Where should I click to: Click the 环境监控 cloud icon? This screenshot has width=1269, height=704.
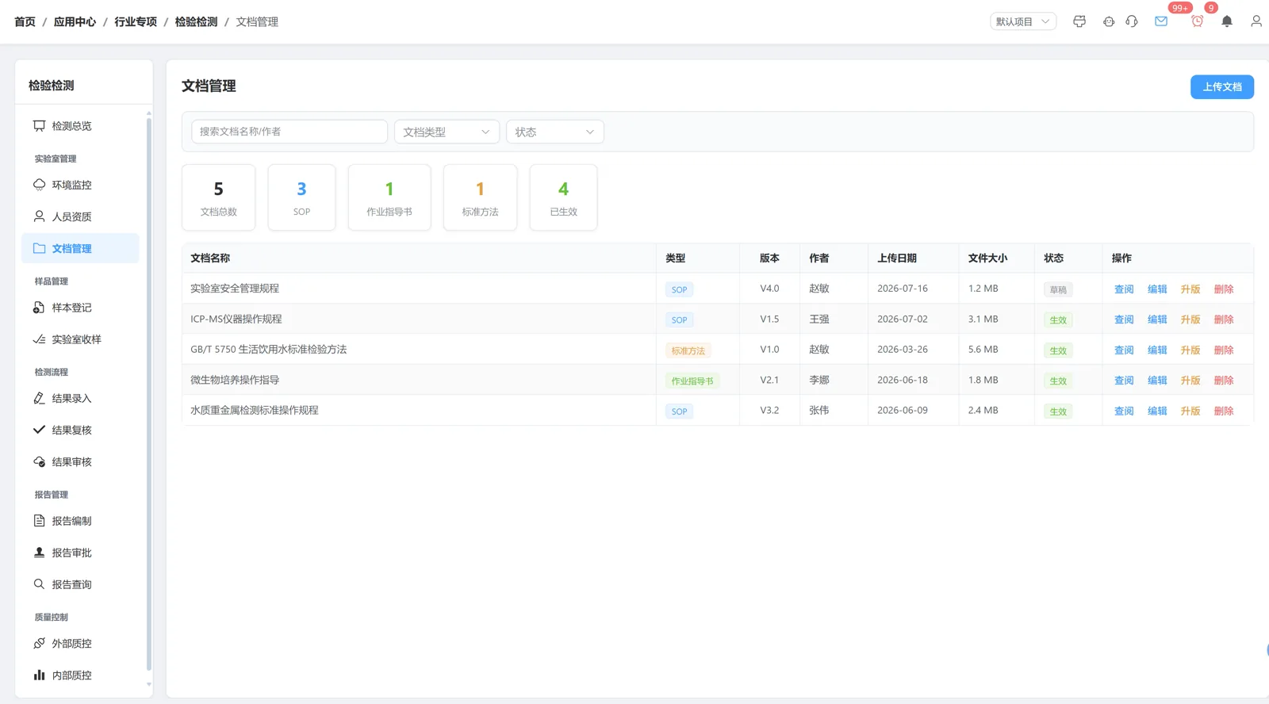point(39,185)
